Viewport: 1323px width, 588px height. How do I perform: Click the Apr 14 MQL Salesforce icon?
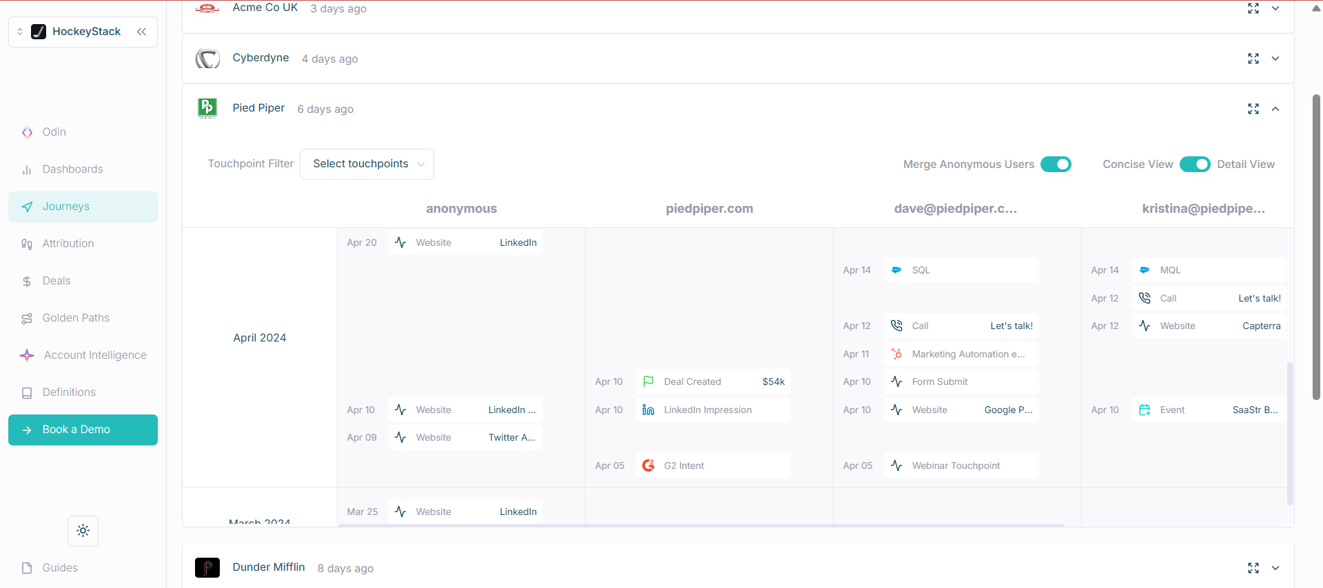click(1145, 270)
